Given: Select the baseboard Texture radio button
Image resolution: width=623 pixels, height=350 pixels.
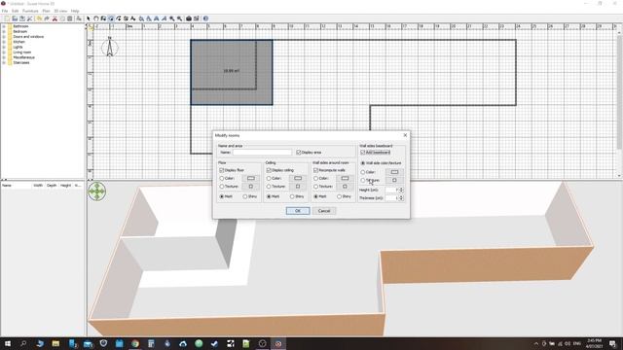Looking at the screenshot, I should click(x=363, y=180).
